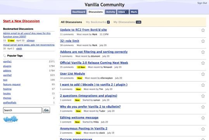Click 'ellieroepken' in User List Module row
209x140 pixels.
coord(107,78)
